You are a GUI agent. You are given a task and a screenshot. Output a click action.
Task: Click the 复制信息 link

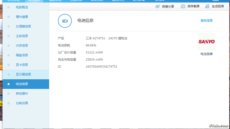click(x=206, y=21)
